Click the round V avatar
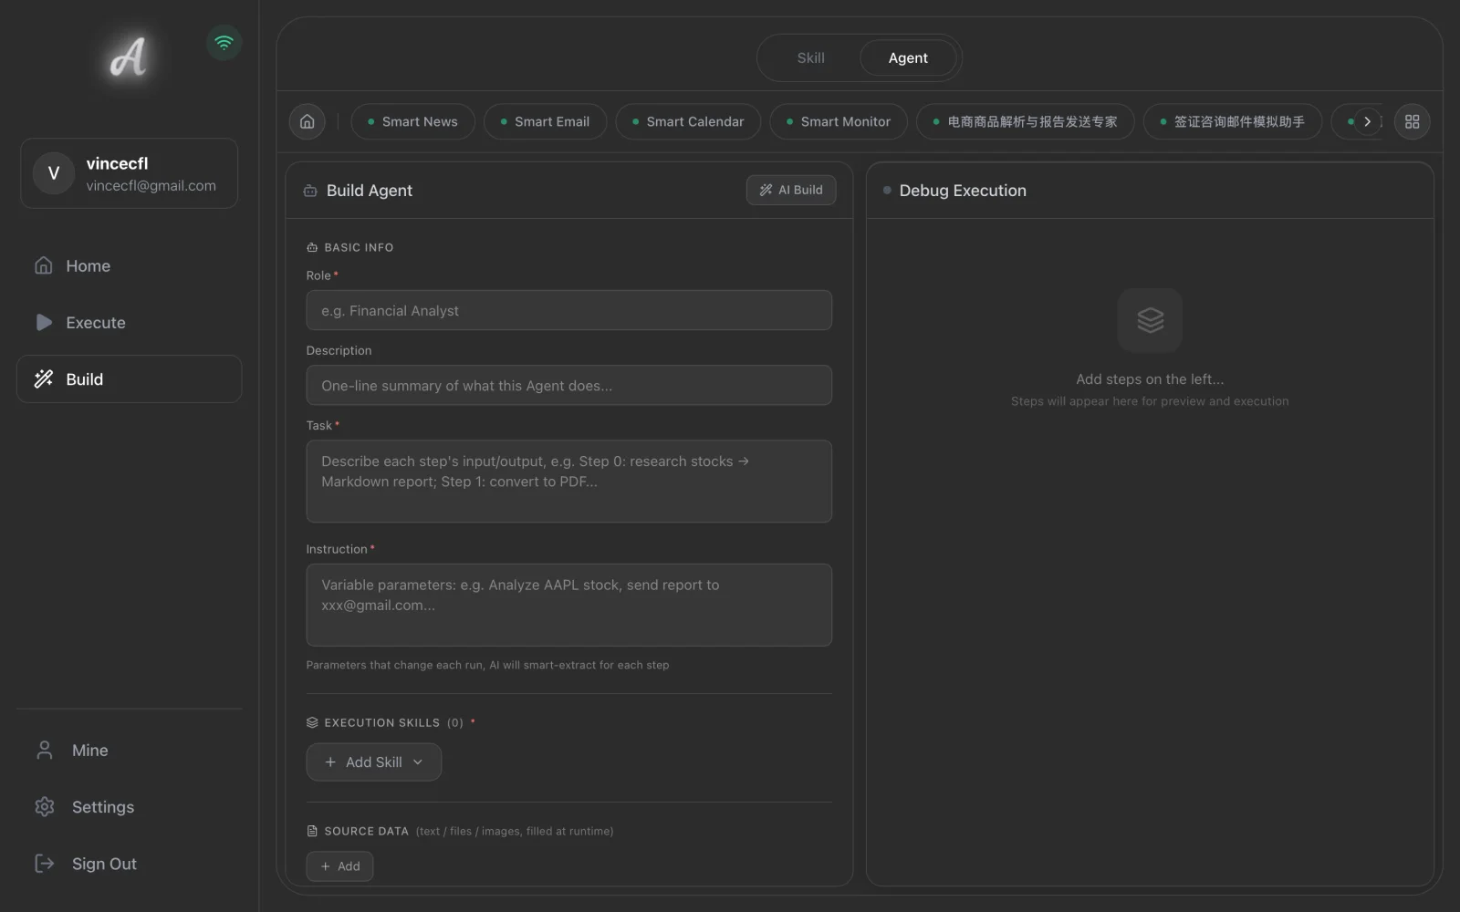 (x=54, y=173)
